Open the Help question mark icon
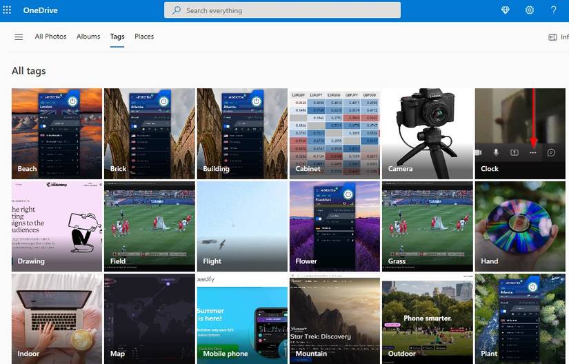The height and width of the screenshot is (364, 569). pos(553,10)
